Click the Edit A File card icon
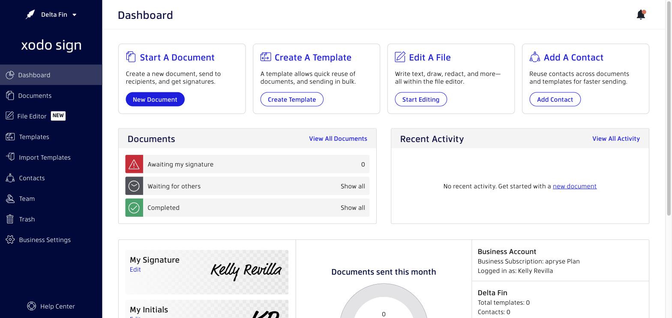Screen dimensions: 672x318 pos(400,57)
